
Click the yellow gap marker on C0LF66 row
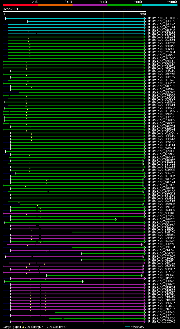tap(66, 320)
